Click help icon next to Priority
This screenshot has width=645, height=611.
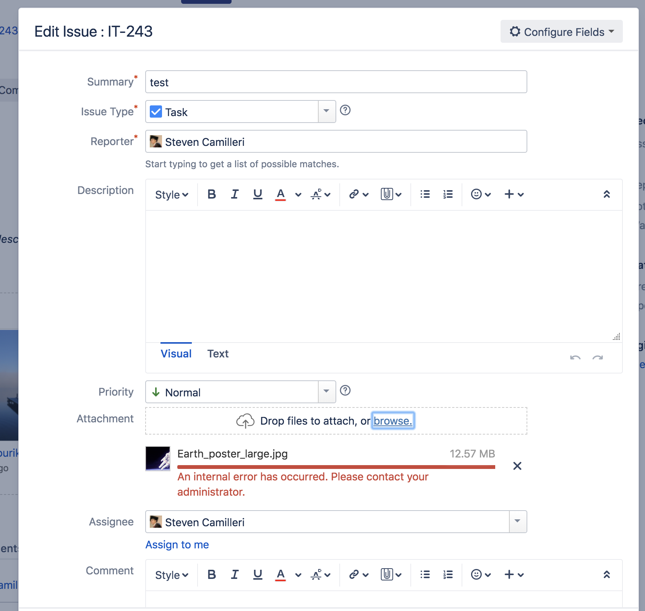pos(345,390)
